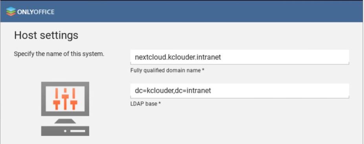Focus the LDAP base input field

(240, 90)
